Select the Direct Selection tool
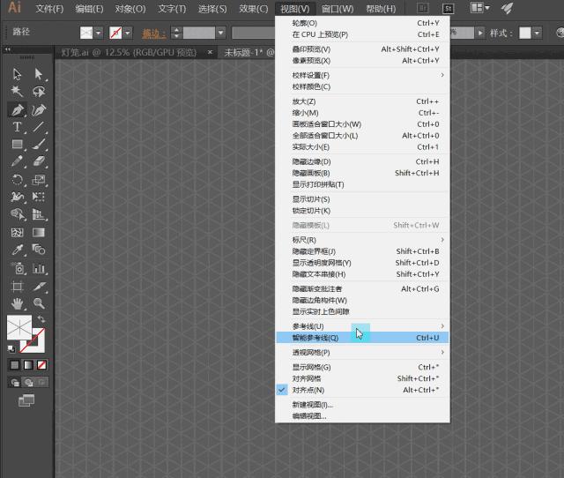The image size is (564, 478). pos(39,74)
